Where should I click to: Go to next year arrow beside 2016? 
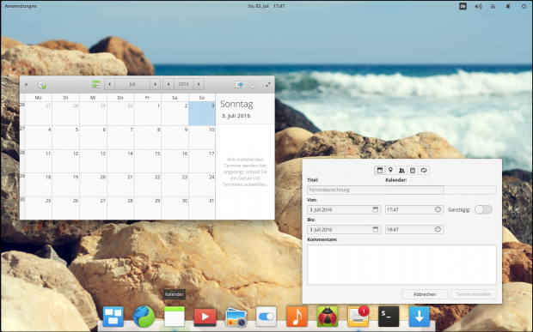pos(199,84)
